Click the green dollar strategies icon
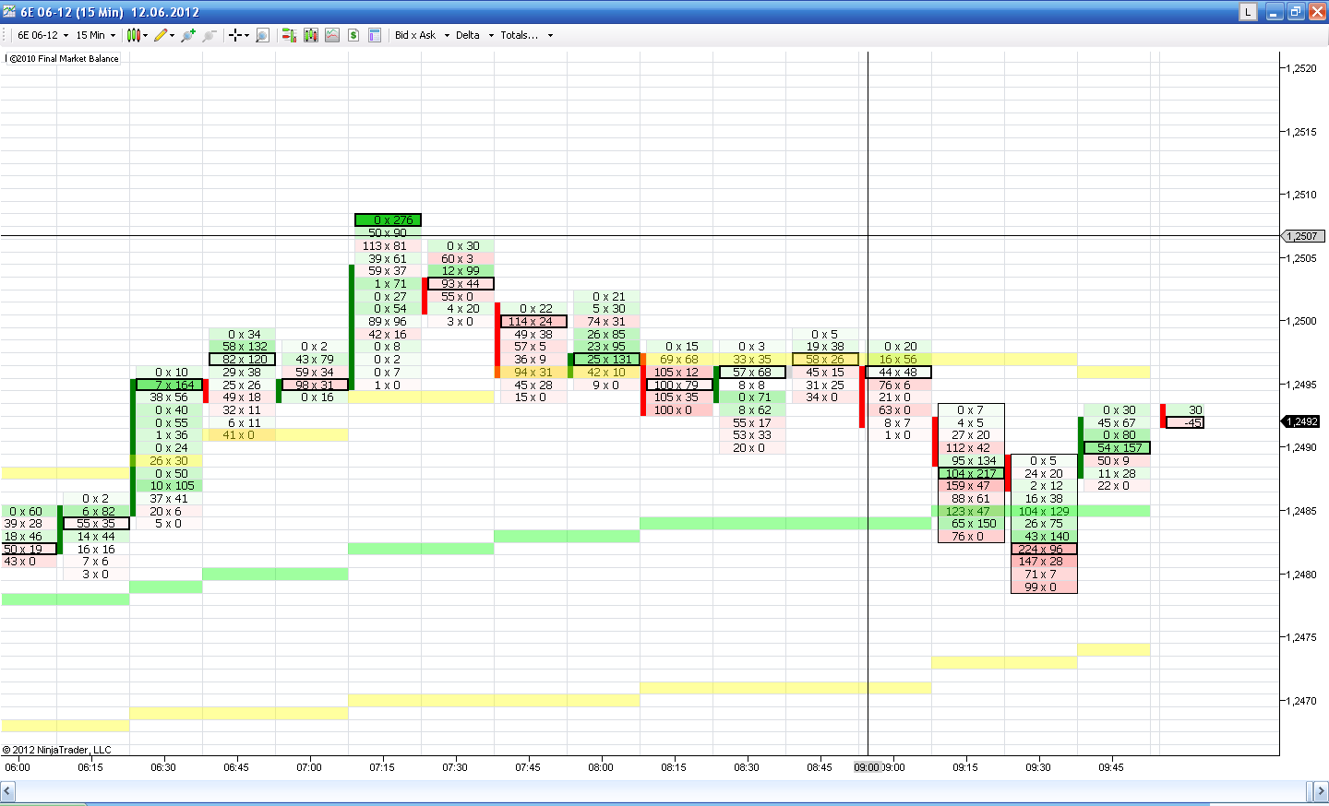 pyautogui.click(x=353, y=35)
